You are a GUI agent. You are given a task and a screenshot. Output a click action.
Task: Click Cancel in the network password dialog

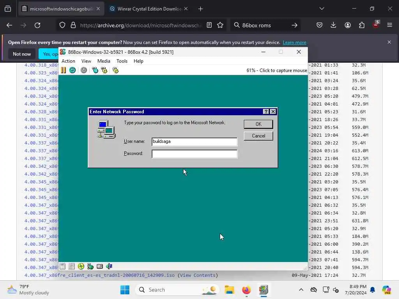pos(258,136)
